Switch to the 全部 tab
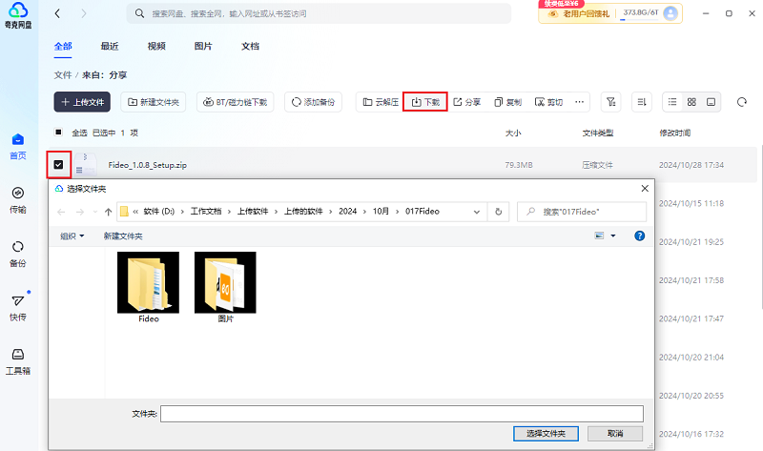 [63, 46]
